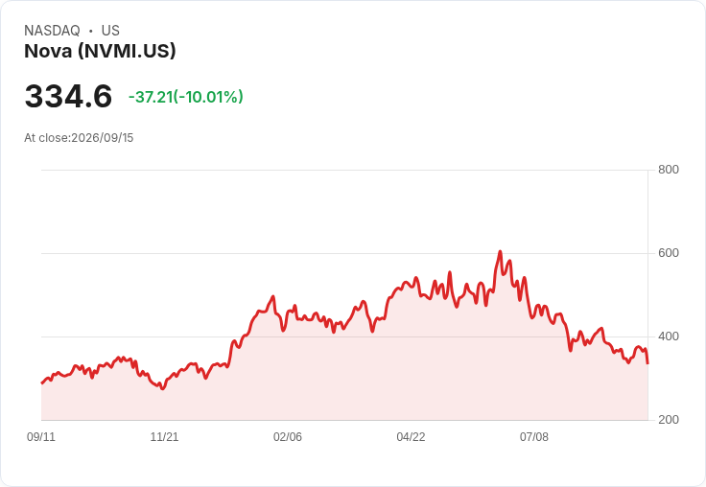Click the 07/08 date axis label
This screenshot has height=487, width=706.
(534, 436)
